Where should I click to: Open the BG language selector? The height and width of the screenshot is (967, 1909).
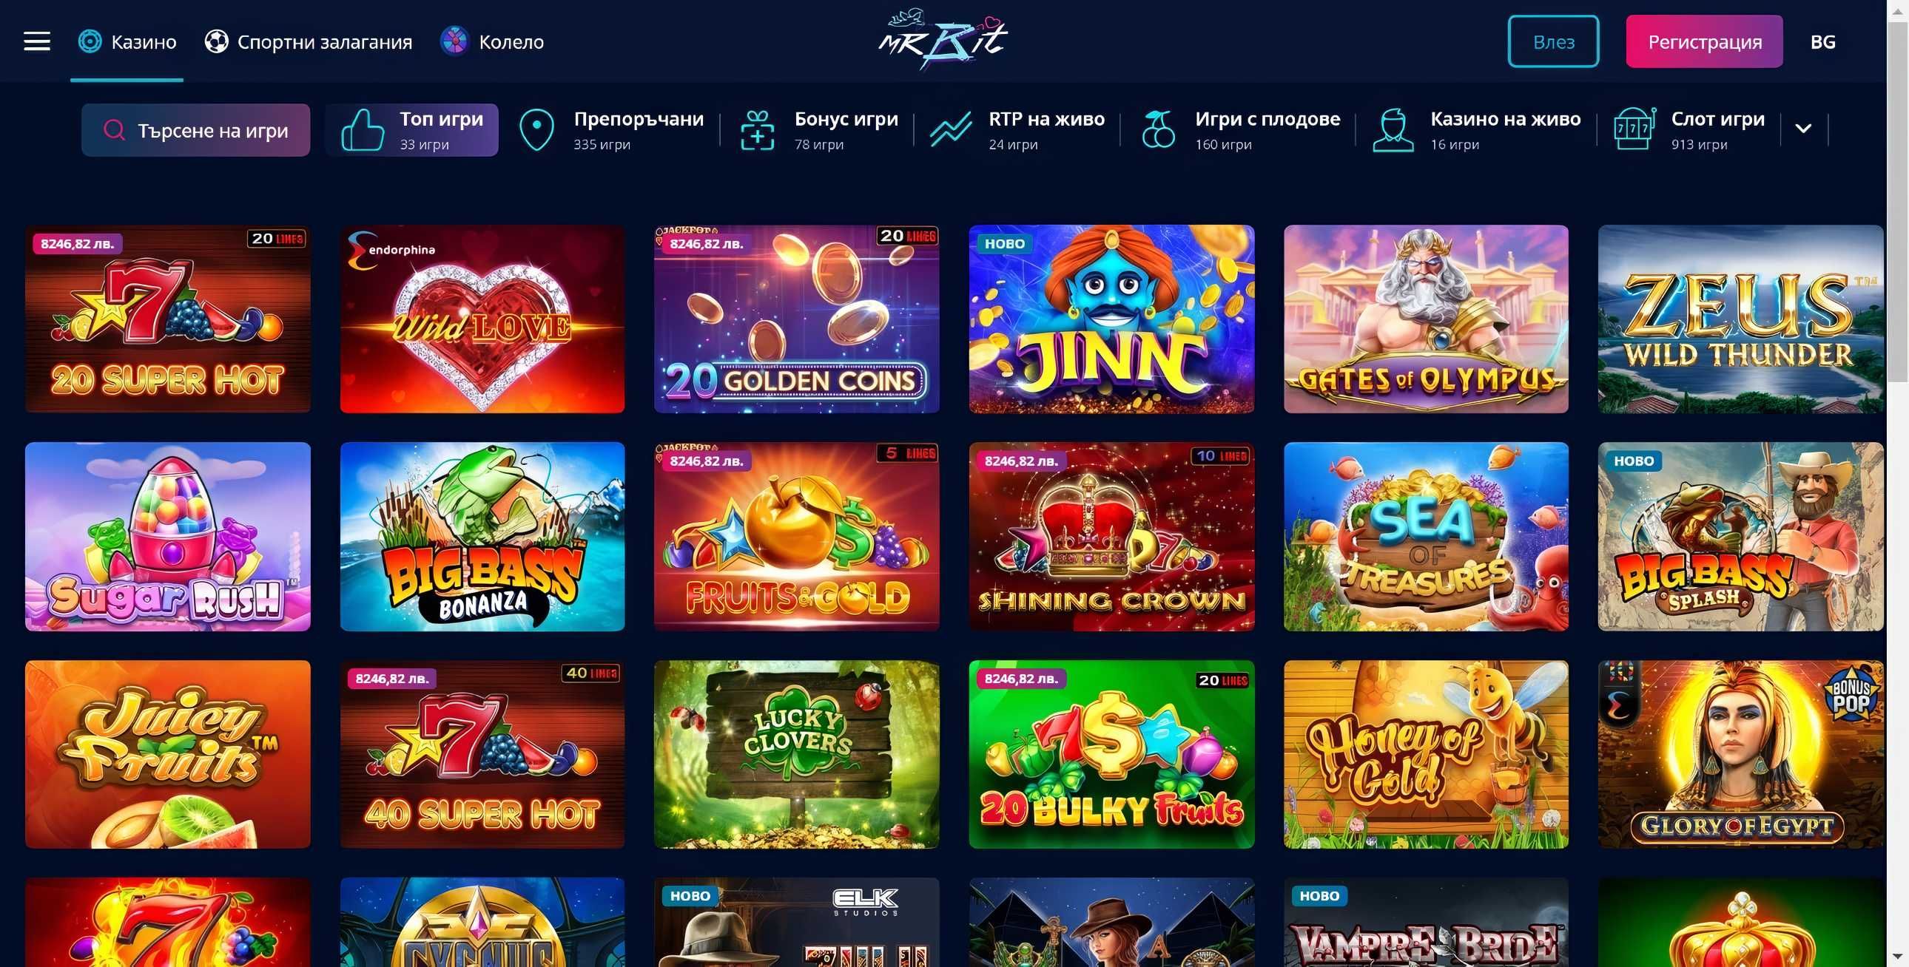[x=1822, y=42]
